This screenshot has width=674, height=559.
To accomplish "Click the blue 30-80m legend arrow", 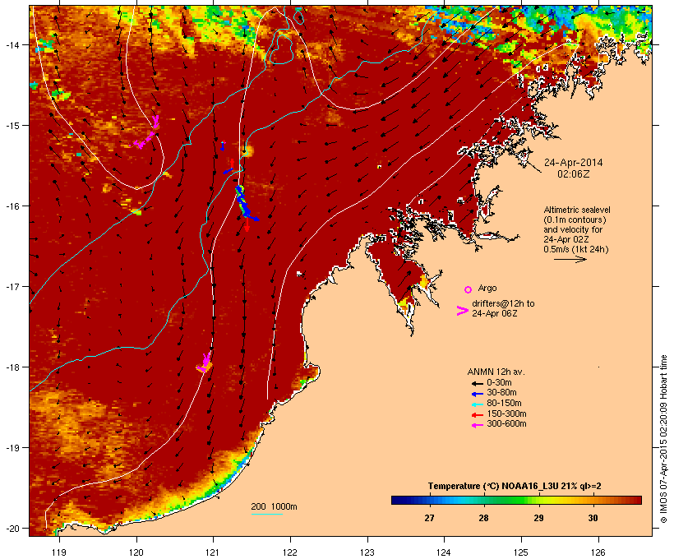I will pos(477,394).
